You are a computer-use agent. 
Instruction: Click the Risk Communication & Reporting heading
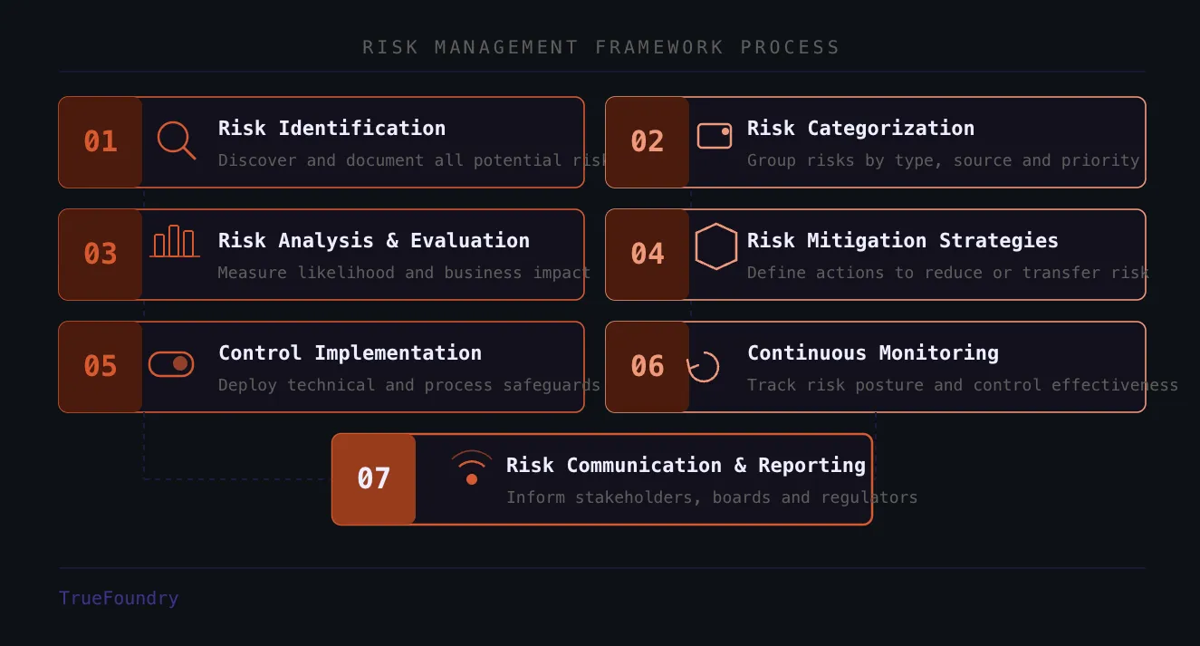pyautogui.click(x=686, y=466)
